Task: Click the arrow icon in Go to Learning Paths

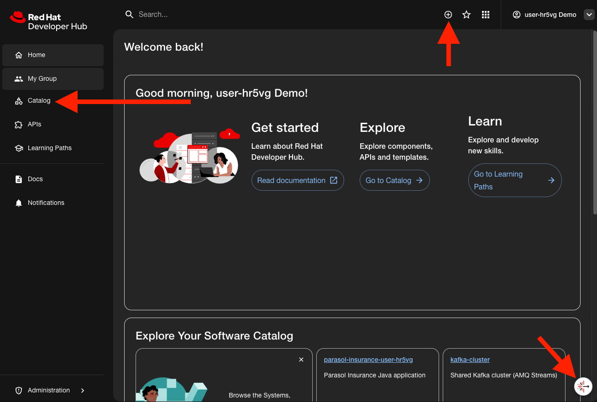Action: coord(551,180)
